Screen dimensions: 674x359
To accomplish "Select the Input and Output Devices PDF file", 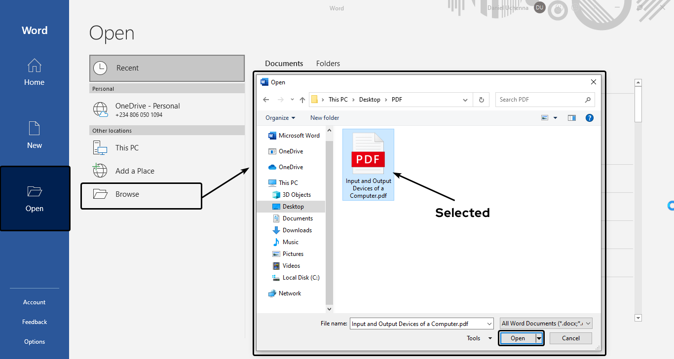I will [368, 158].
